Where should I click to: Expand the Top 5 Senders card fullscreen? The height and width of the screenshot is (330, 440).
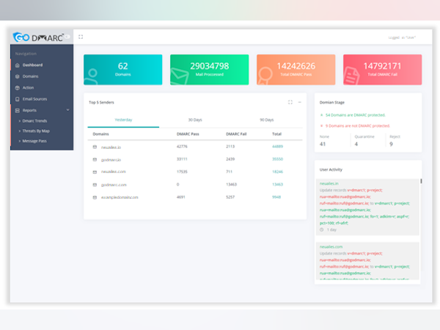[x=290, y=102]
